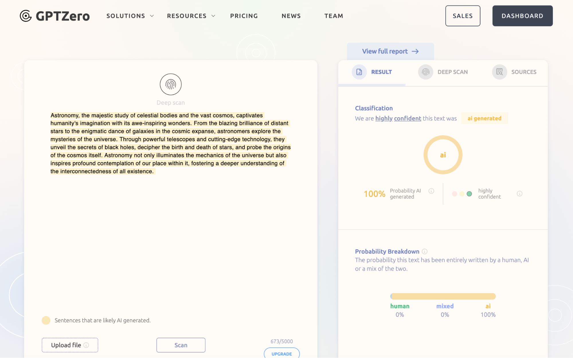
Task: Click info icon next to highly confident
Action: click(x=519, y=194)
